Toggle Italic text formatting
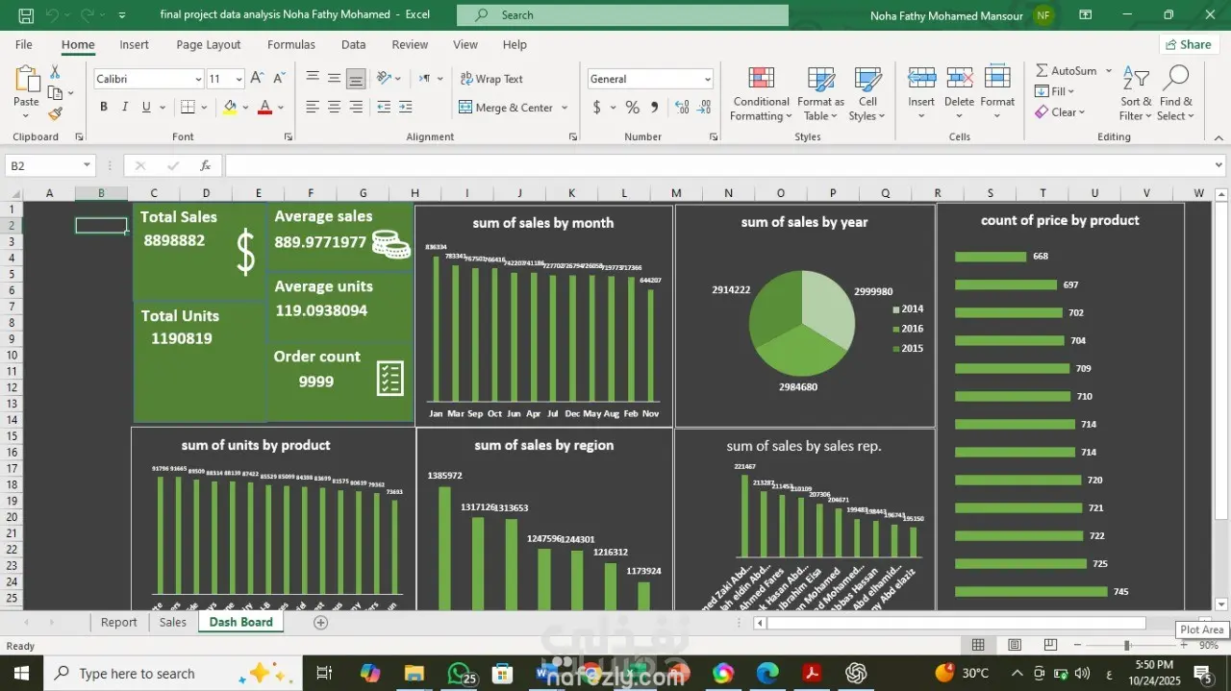The height and width of the screenshot is (691, 1231). pos(125,108)
